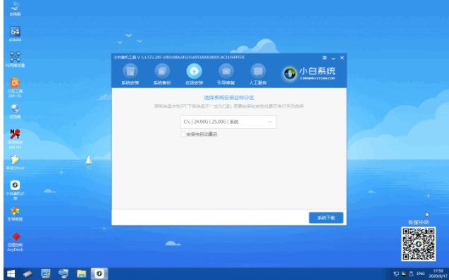
Task: Click the 系统下载 button
Action: pos(326,217)
